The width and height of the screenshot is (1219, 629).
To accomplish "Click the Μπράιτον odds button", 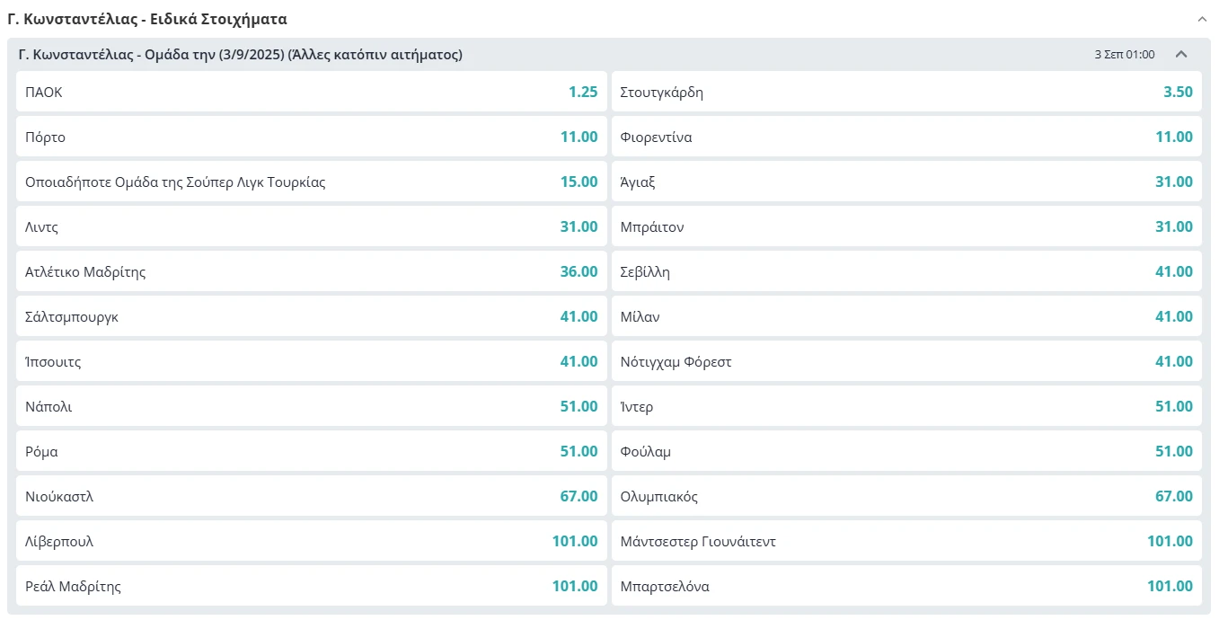I will (905, 226).
